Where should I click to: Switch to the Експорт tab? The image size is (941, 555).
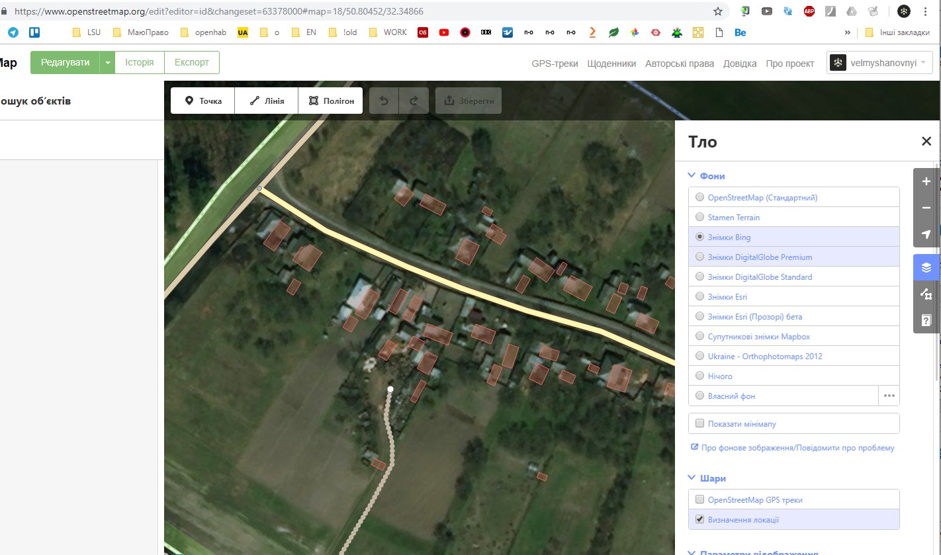point(192,62)
